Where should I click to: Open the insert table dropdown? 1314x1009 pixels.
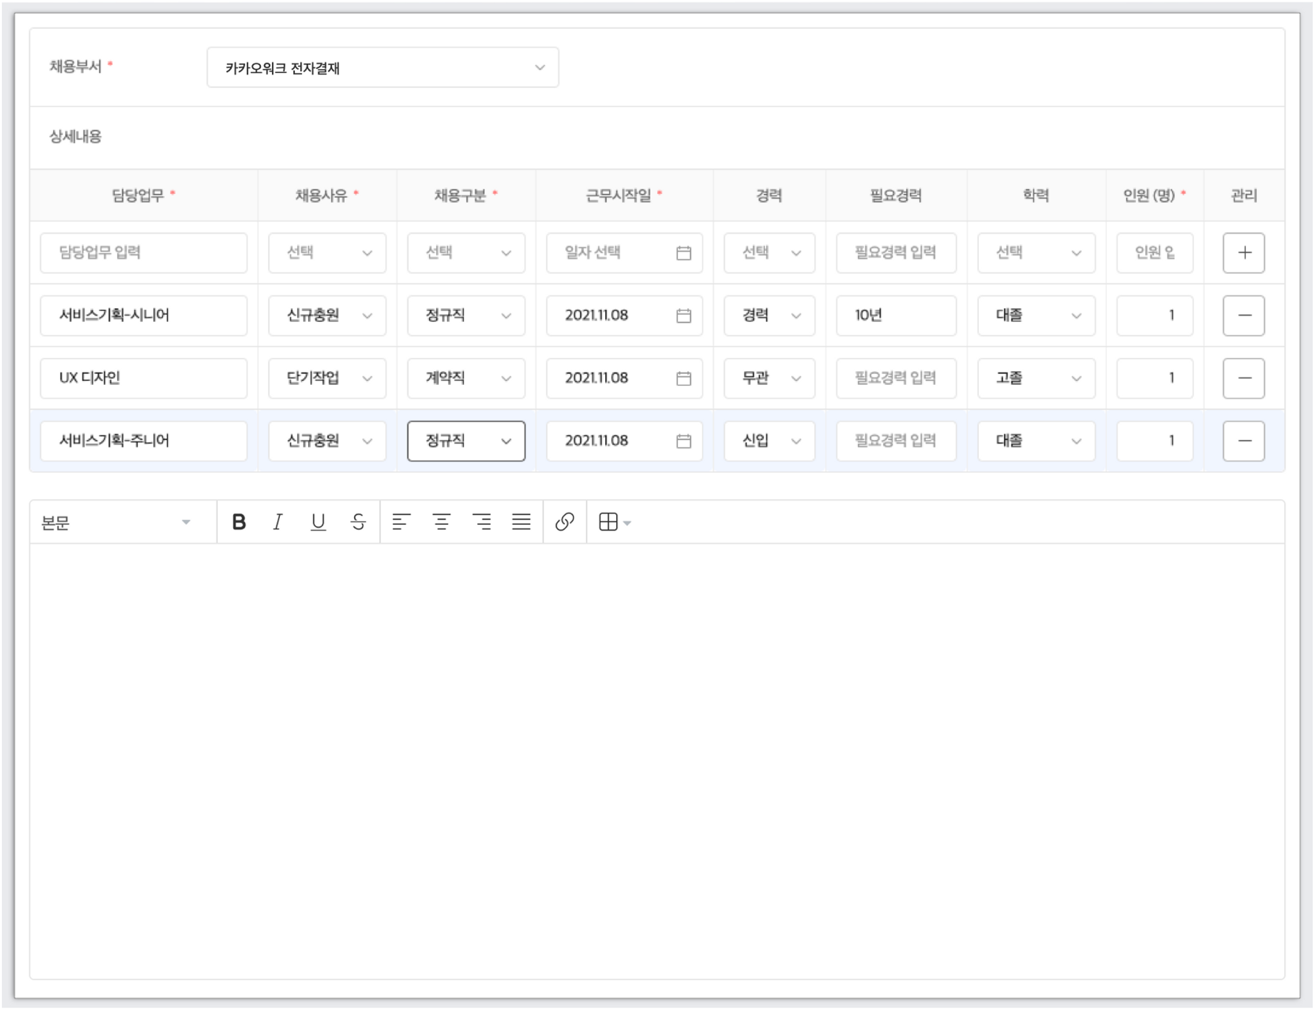pyautogui.click(x=614, y=522)
